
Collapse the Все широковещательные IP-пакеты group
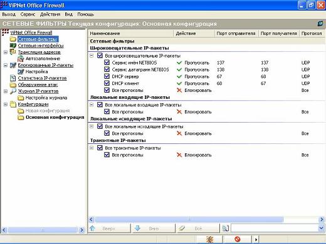click(92, 56)
